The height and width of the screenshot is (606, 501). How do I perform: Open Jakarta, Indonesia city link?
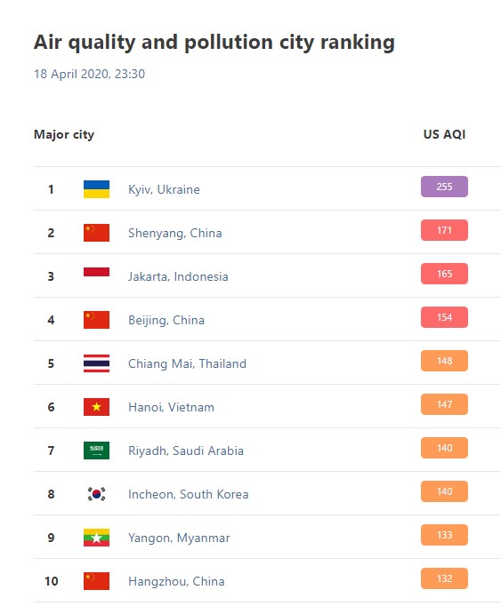pyautogui.click(x=178, y=276)
